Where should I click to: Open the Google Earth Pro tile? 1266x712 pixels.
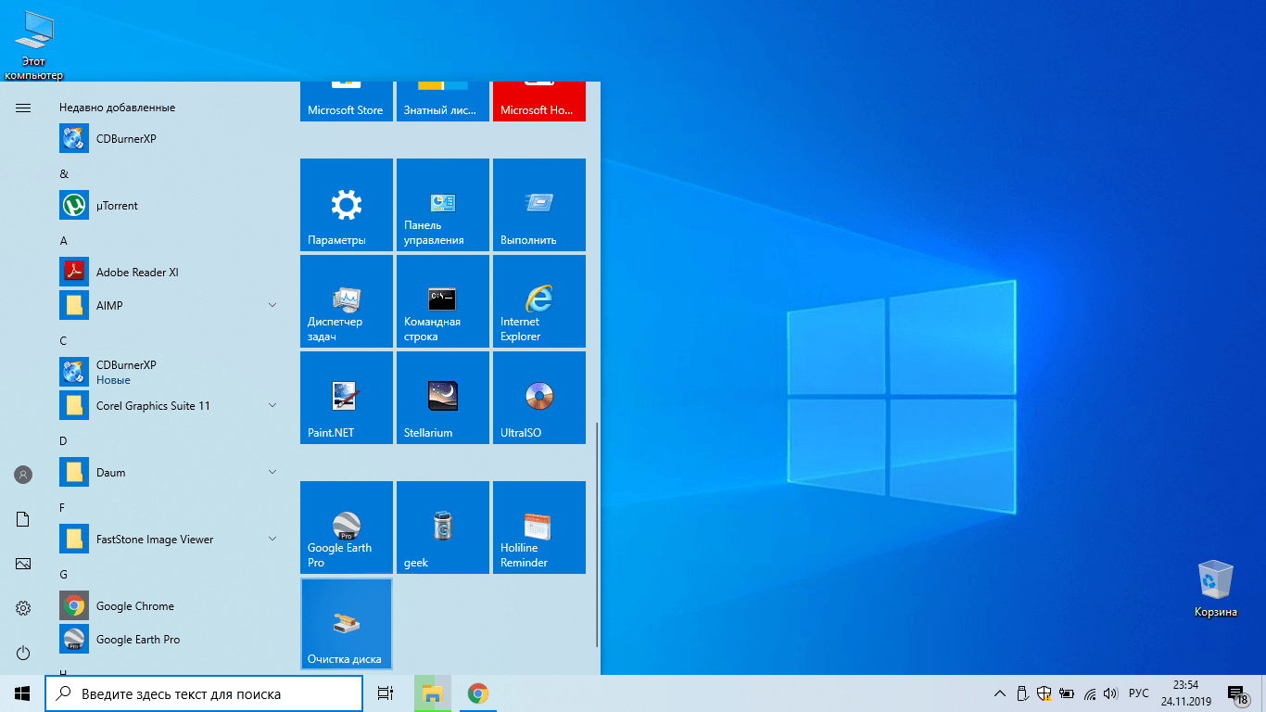point(346,528)
